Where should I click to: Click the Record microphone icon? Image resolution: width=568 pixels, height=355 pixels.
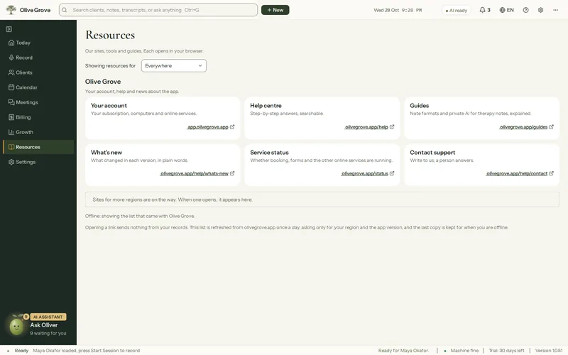coord(11,58)
